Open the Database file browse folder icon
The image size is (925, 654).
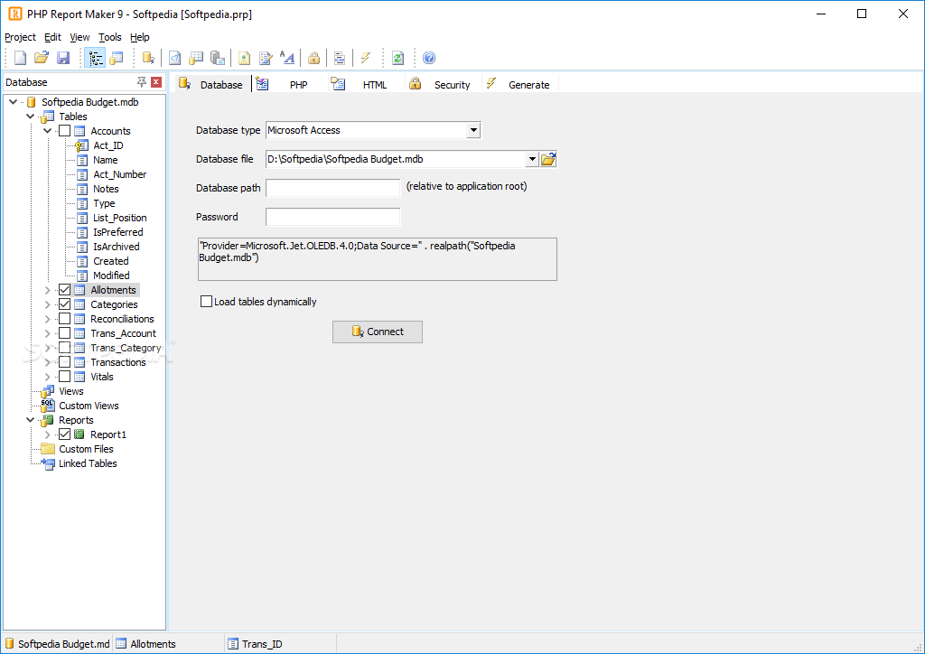(x=548, y=158)
